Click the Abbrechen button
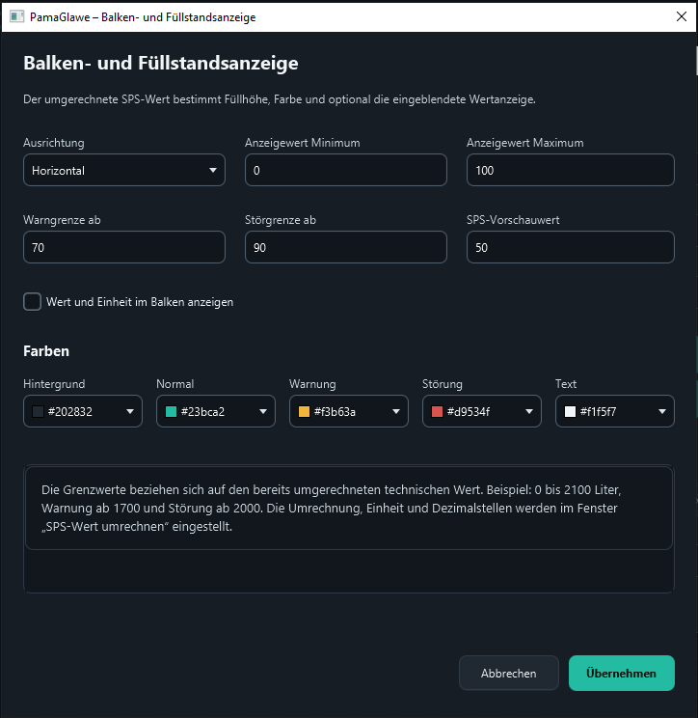The image size is (698, 718). coord(509,674)
